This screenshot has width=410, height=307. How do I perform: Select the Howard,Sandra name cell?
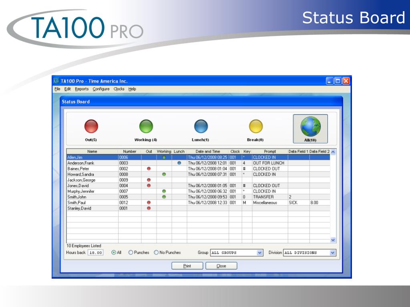[92, 174]
